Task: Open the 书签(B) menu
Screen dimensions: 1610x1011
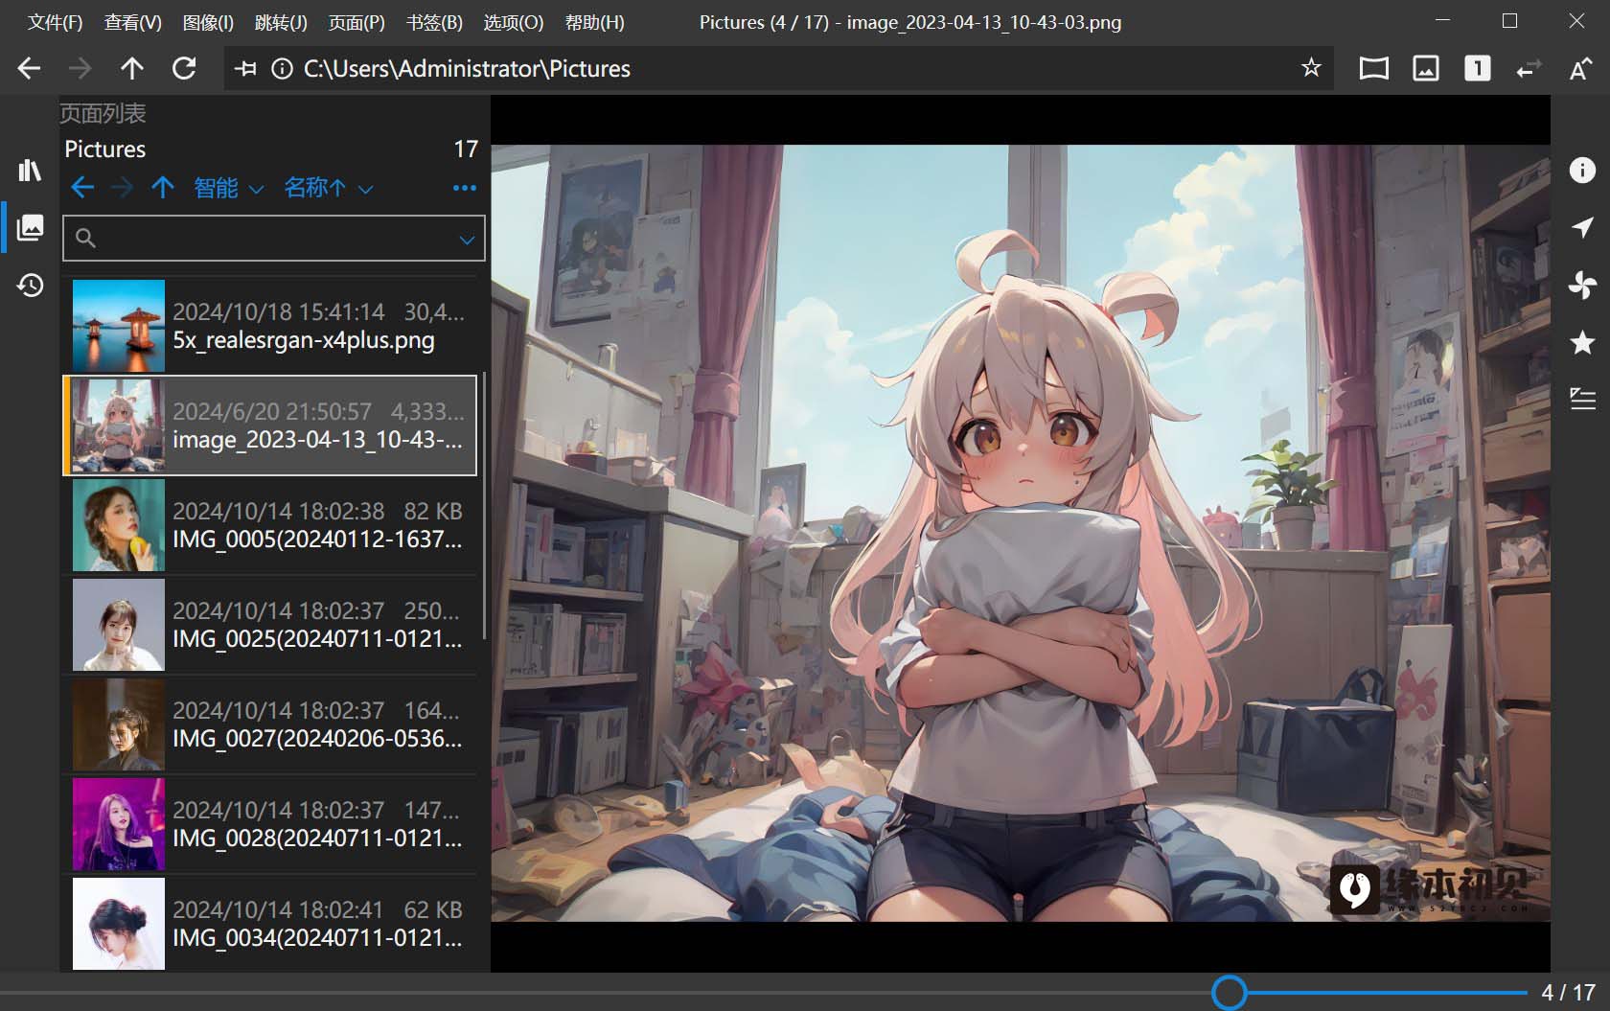Action: pos(434,22)
